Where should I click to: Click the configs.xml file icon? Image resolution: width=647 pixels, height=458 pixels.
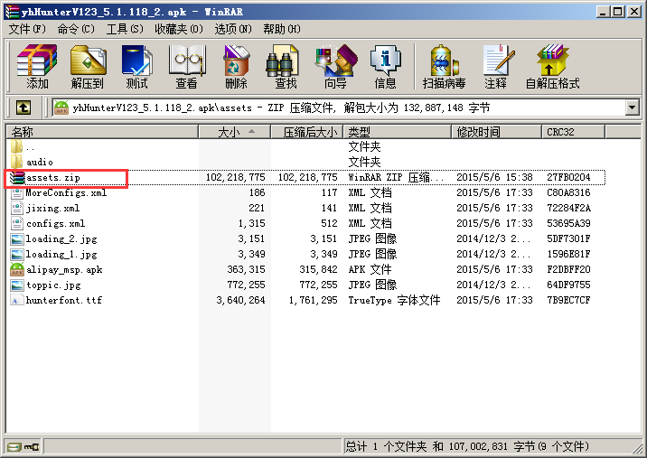(17, 224)
